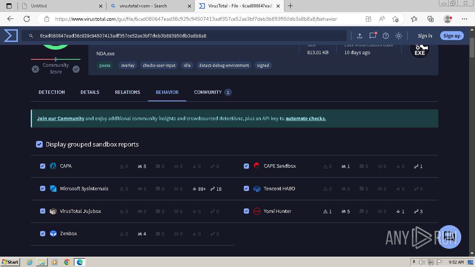Open the browser settings three-dots menu
The image size is (475, 267).
(465, 19)
